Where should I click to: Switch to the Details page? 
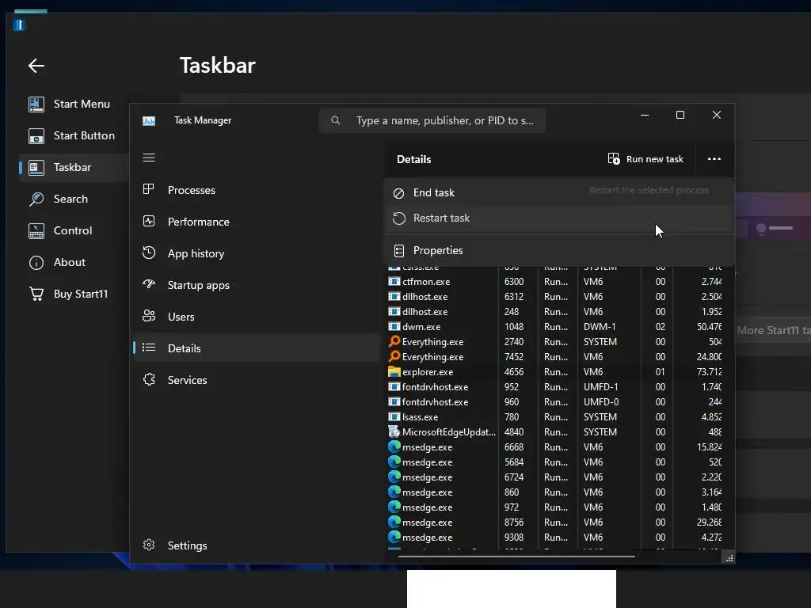[x=256, y=348]
